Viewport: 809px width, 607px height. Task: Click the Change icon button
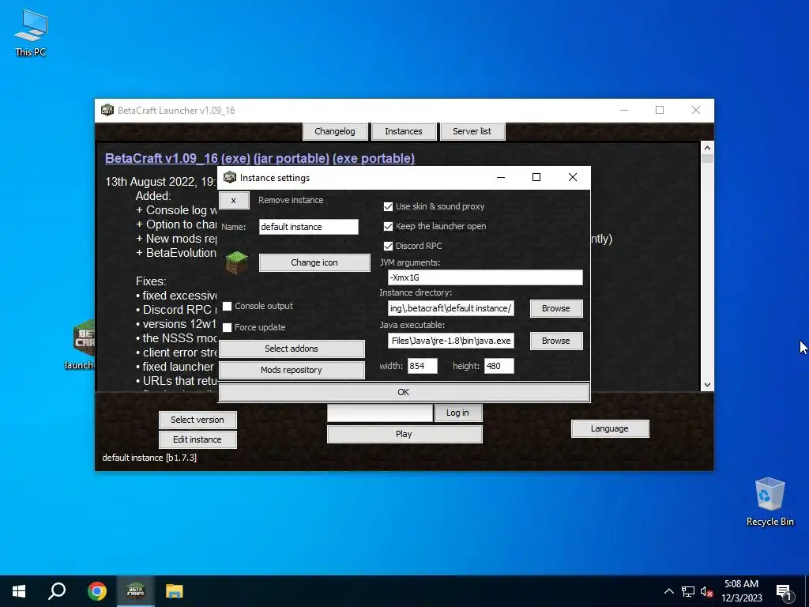click(314, 262)
